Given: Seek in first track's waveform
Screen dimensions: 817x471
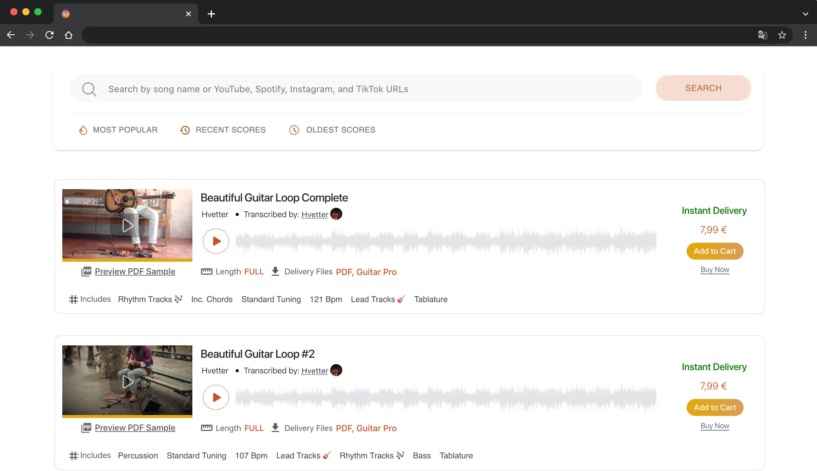Looking at the screenshot, I should tap(446, 241).
